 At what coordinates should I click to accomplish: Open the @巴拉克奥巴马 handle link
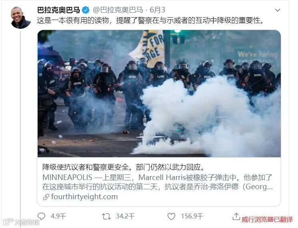118,10
